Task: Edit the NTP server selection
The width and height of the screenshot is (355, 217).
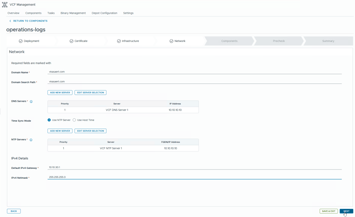Action: [x=90, y=131]
